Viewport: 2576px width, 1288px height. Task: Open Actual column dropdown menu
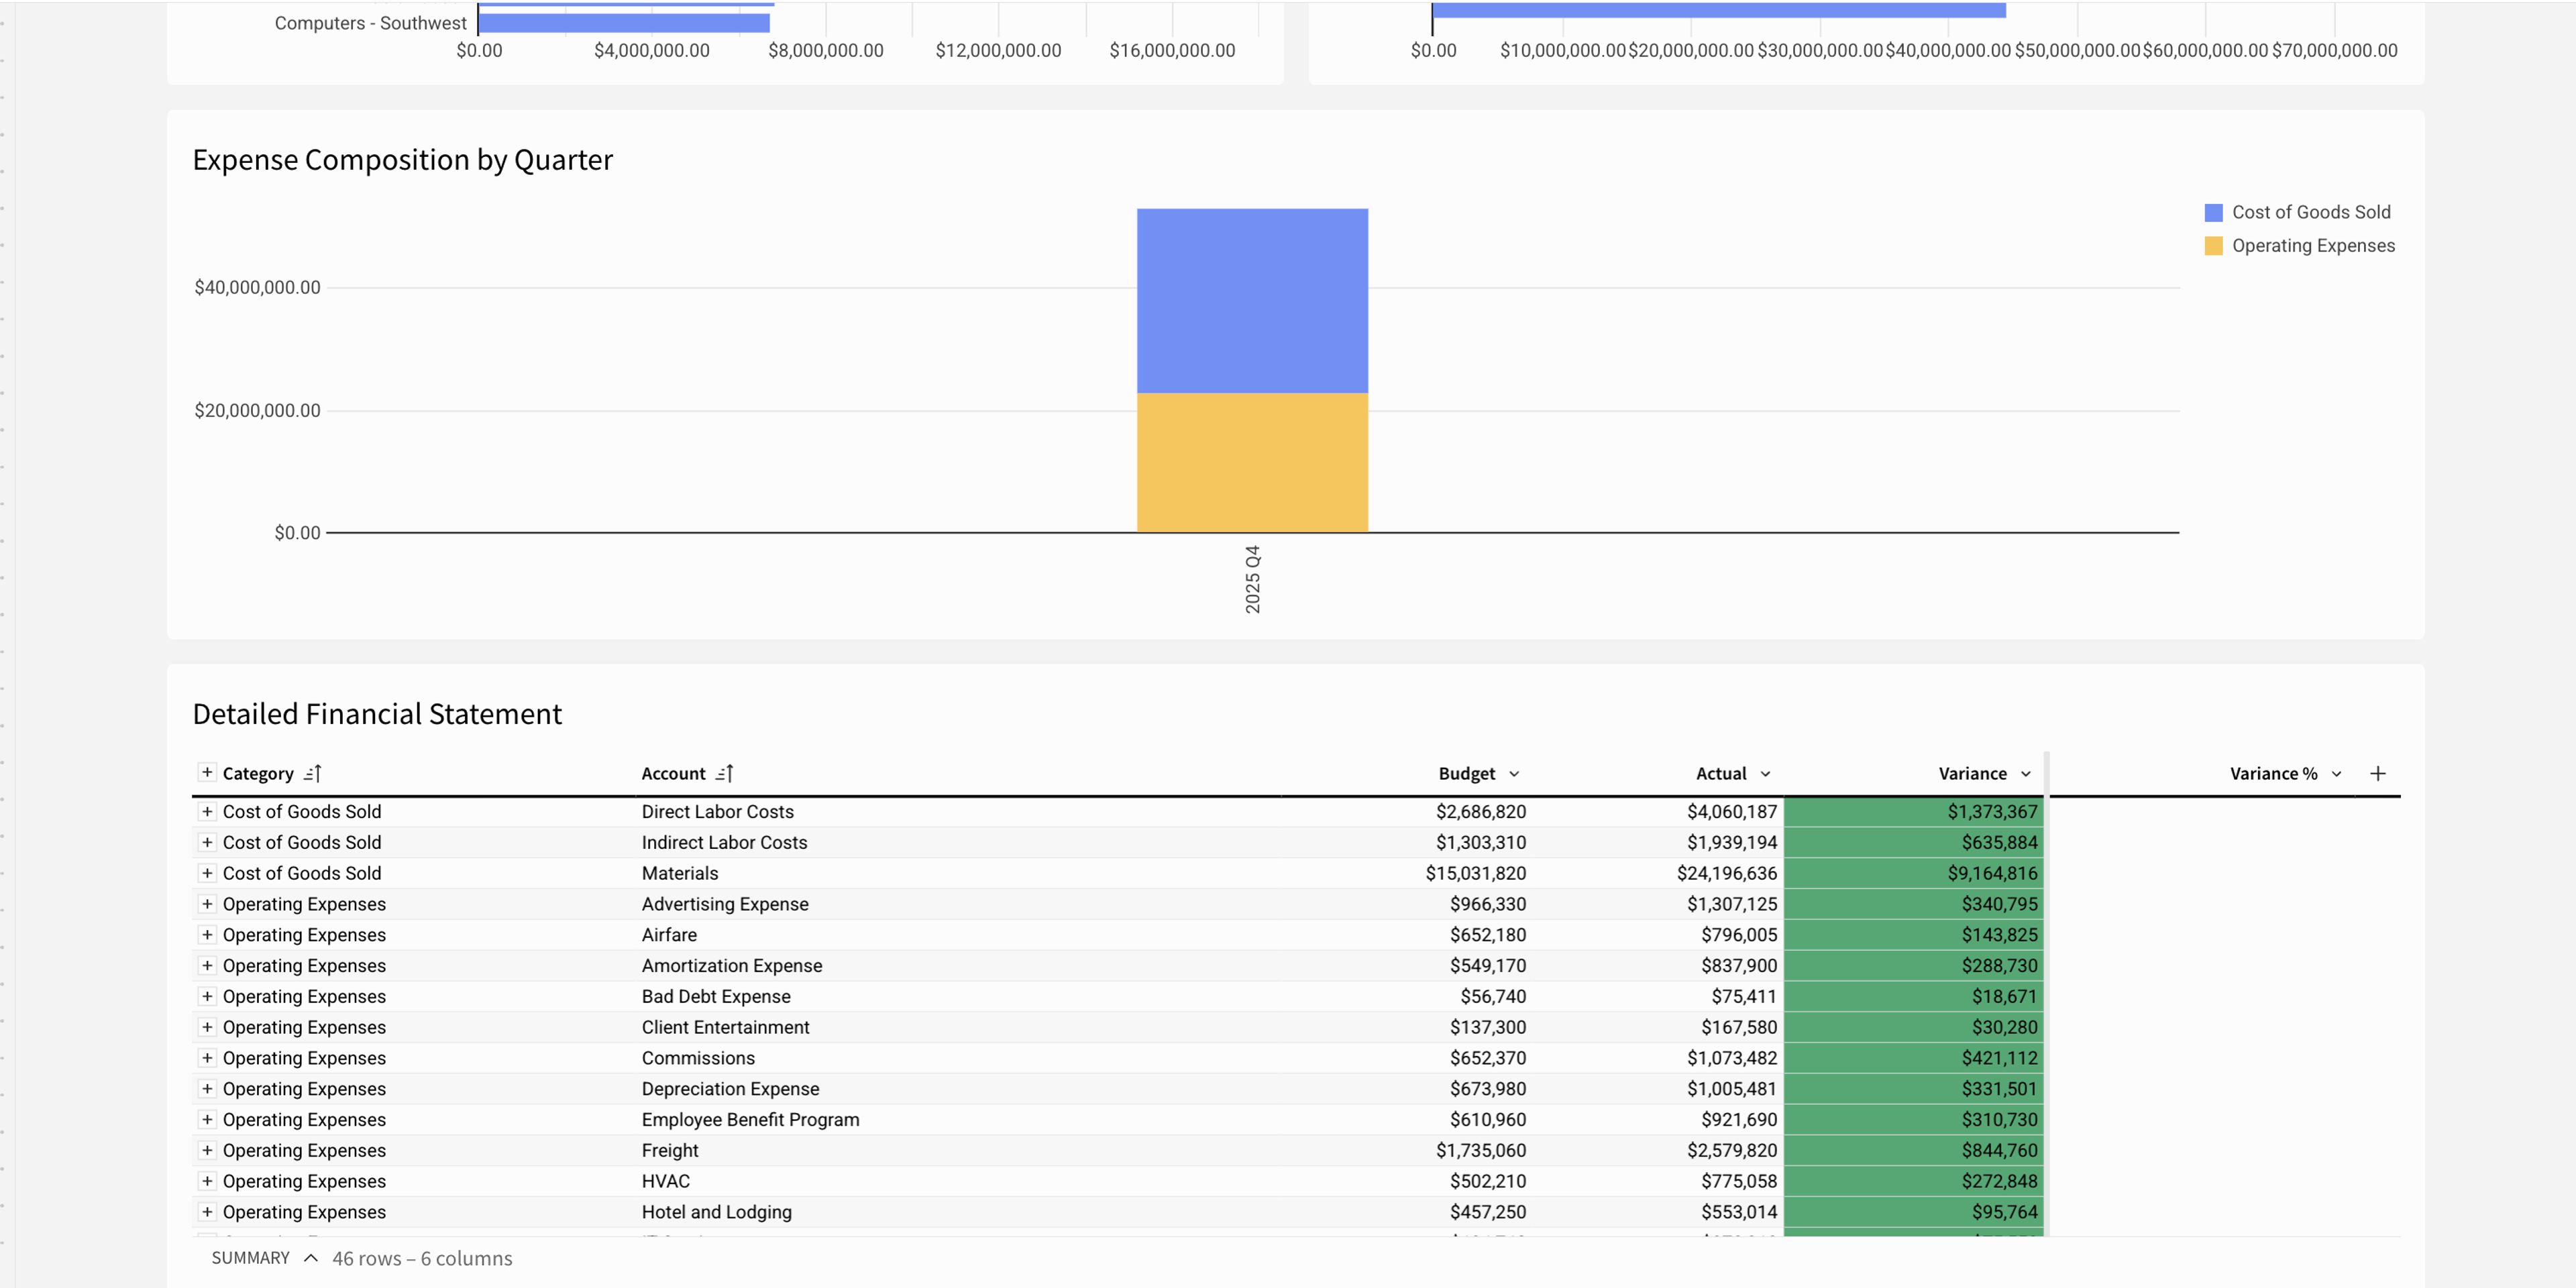[1765, 774]
